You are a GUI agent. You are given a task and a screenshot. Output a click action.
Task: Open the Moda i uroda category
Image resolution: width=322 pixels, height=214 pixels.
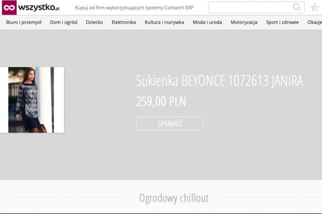207,22
